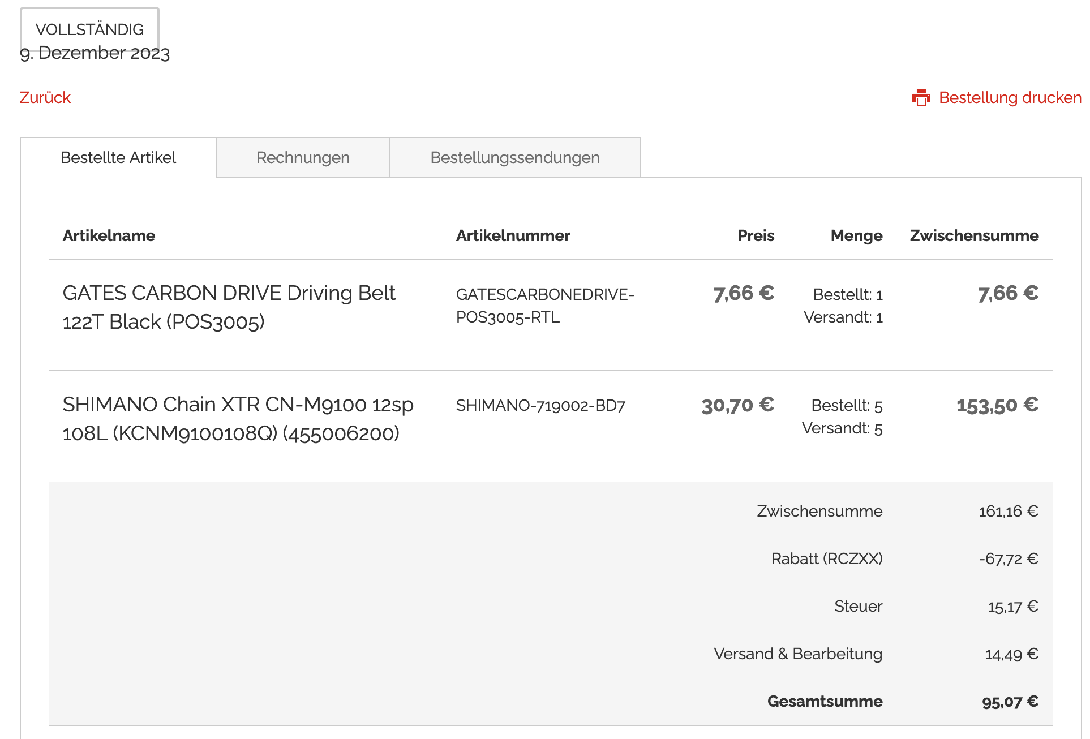Screen dimensions: 1090x739
Task: Click the Versand & Bearbeitung amount 14,49 €
Action: pos(1011,655)
